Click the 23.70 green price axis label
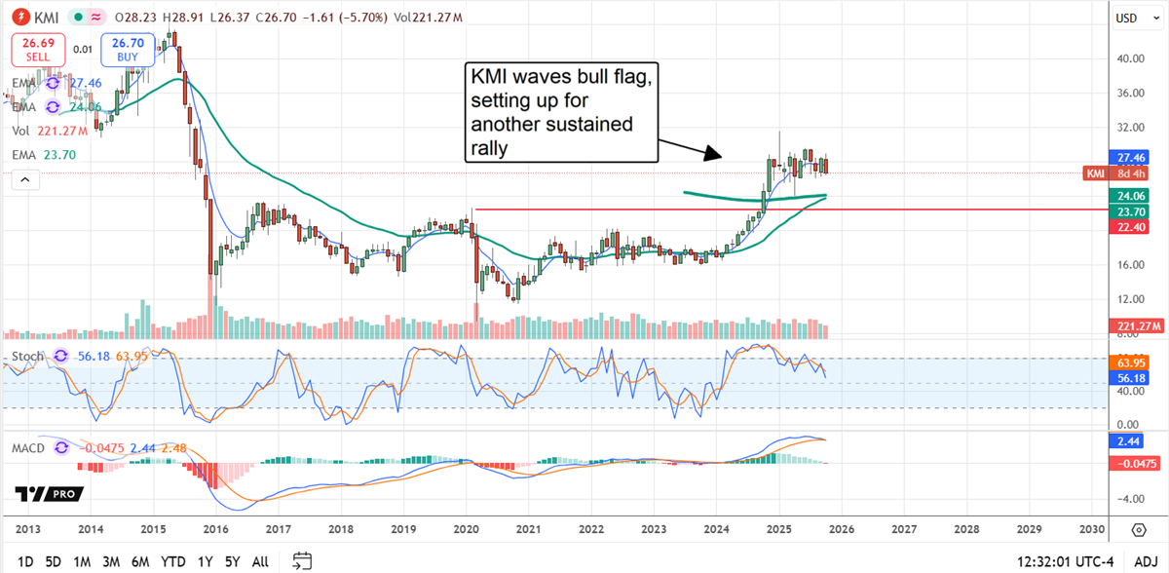 [x=1127, y=210]
